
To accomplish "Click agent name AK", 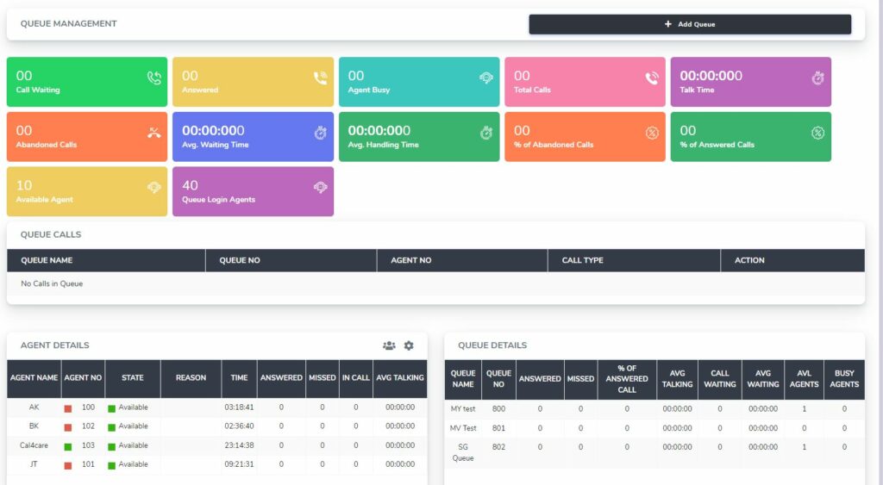I will [x=34, y=407].
